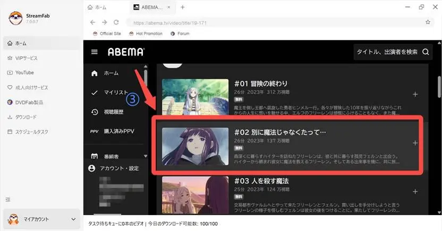The height and width of the screenshot is (231, 442).
Task: Open episode #02 thumbnail
Action: pos(195,146)
